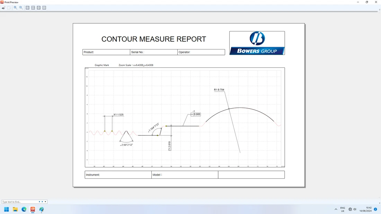Open the Paint app on the taskbar
This screenshot has width=381, height=214.
42,209
